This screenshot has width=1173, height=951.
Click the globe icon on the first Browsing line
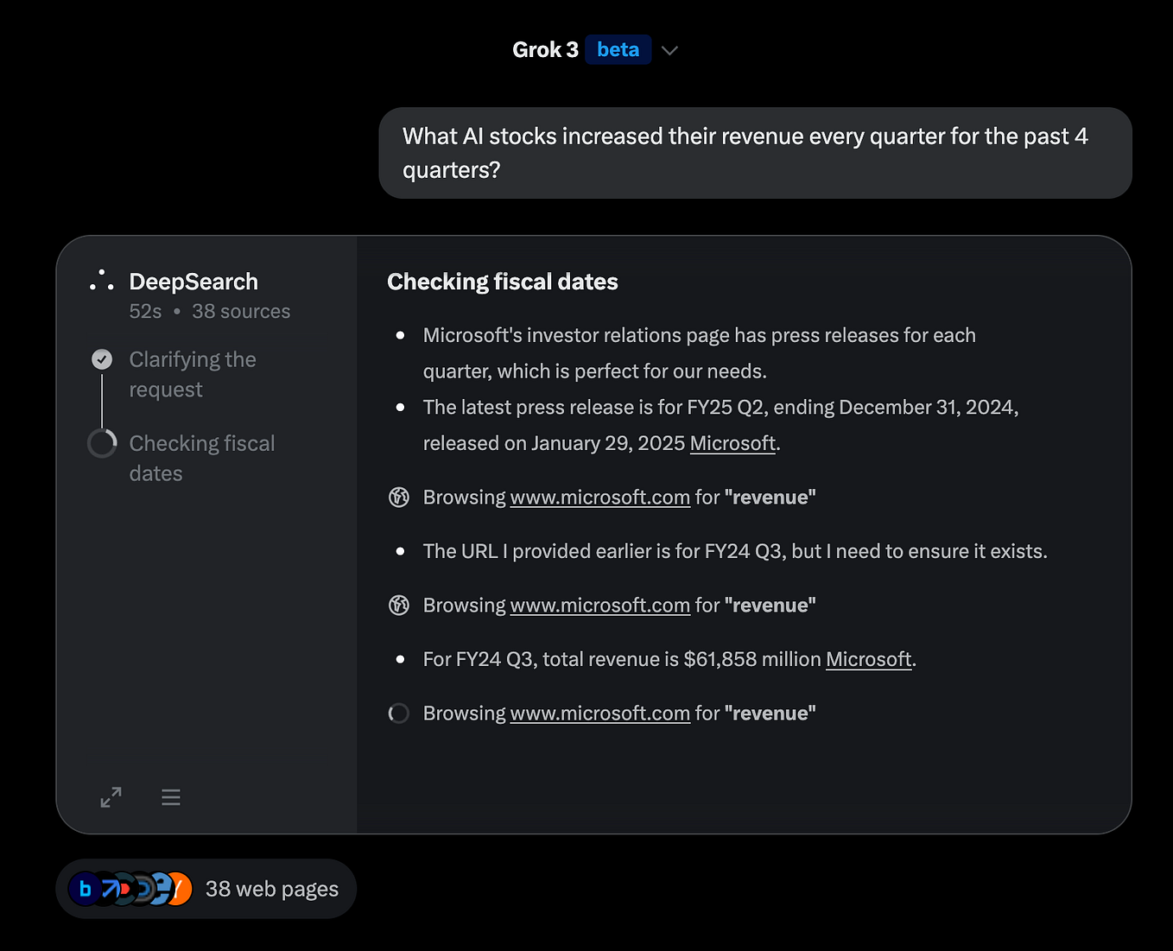coord(399,498)
